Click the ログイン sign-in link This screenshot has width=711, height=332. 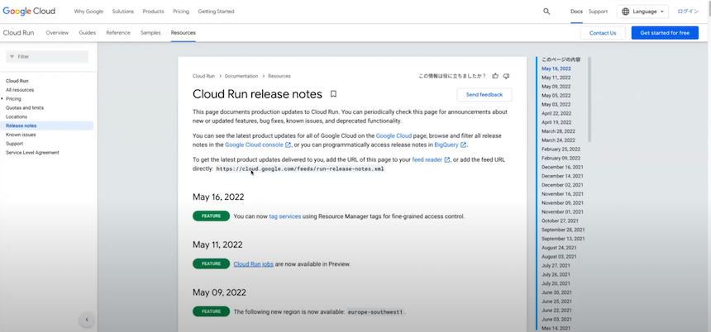coord(688,12)
